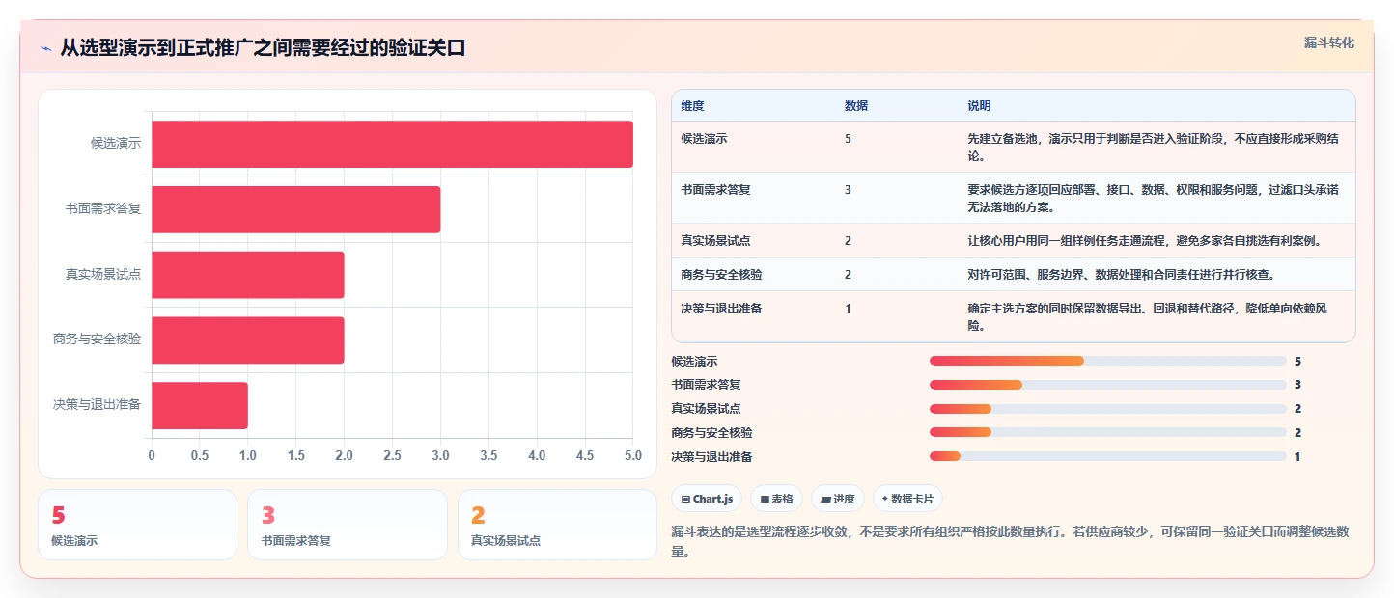
Task: Select the 表格 chip
Action: [777, 499]
